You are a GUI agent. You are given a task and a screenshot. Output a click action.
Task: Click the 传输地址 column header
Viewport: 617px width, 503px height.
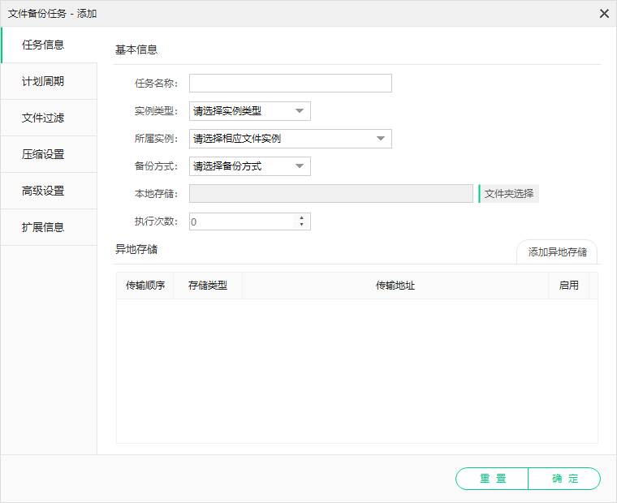click(x=395, y=286)
